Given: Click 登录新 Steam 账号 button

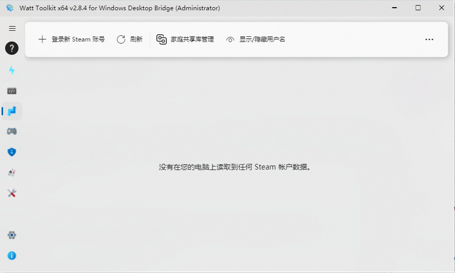Looking at the screenshot, I should pyautogui.click(x=72, y=39).
